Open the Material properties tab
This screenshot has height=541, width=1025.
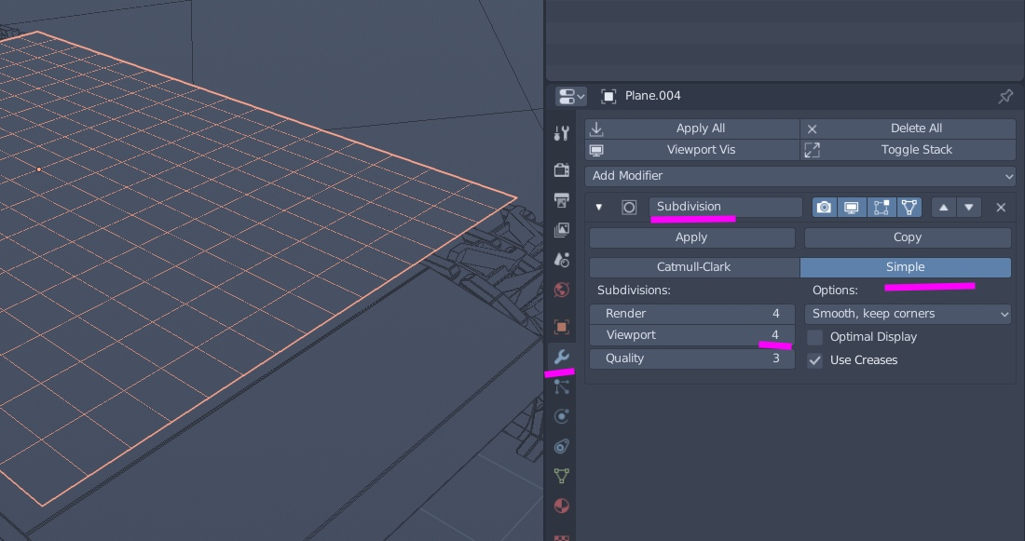[x=561, y=506]
